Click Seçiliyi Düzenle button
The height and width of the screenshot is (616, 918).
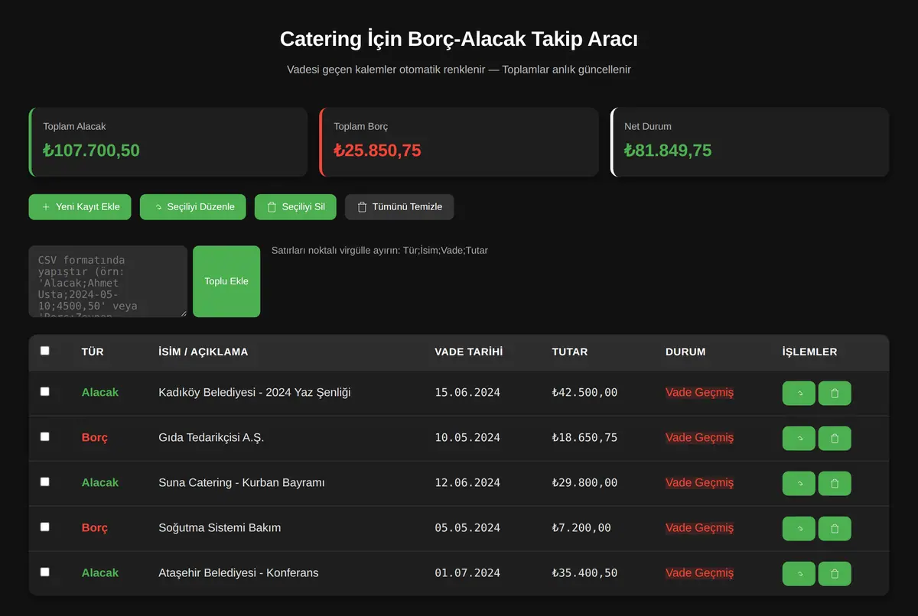coord(193,207)
